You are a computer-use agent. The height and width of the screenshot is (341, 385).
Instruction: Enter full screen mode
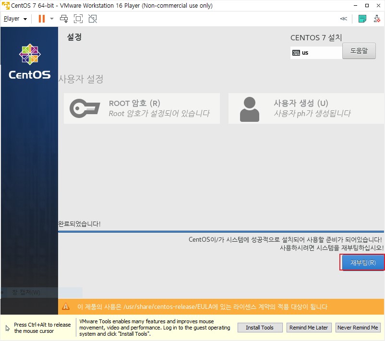tap(78, 19)
